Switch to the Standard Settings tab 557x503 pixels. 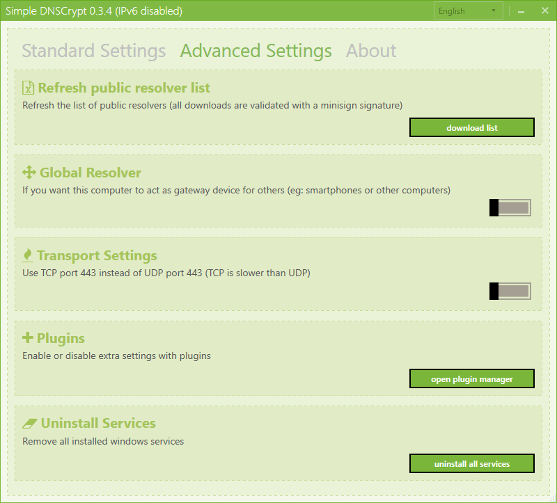[94, 51]
